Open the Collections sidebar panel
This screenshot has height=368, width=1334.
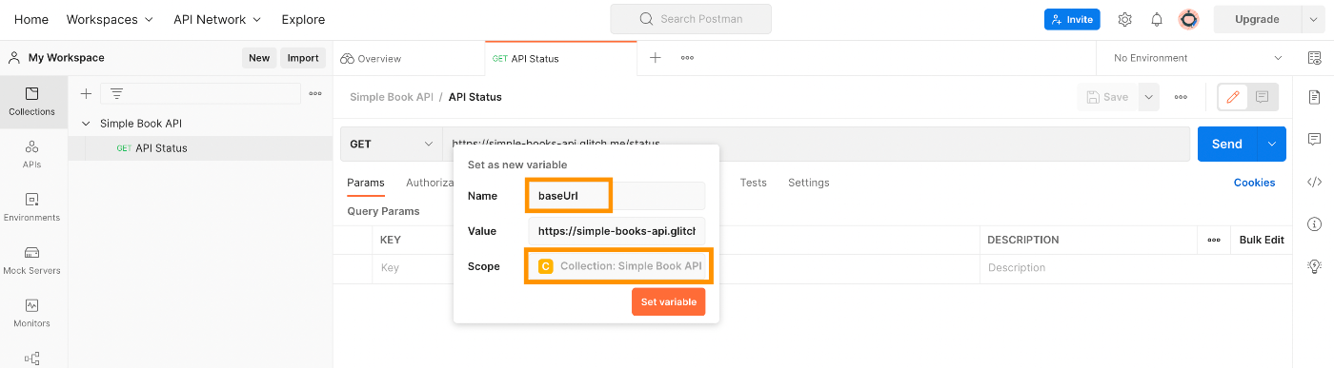(32, 101)
